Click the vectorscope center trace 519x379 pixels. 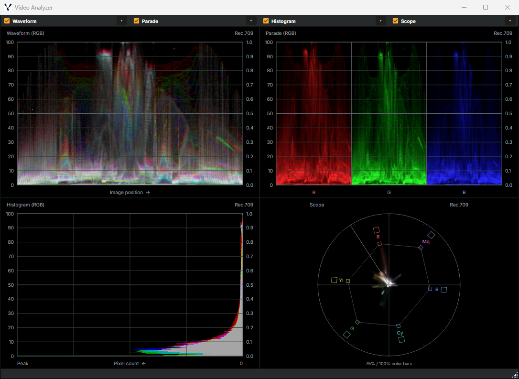389,284
